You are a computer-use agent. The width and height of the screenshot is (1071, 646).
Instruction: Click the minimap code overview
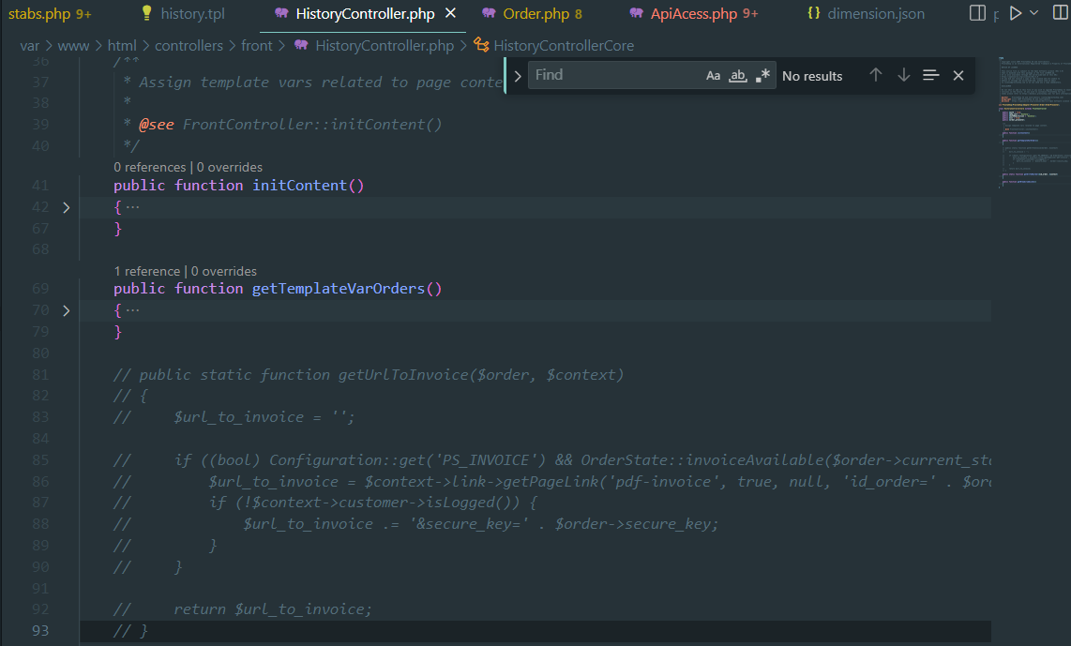[1030, 122]
